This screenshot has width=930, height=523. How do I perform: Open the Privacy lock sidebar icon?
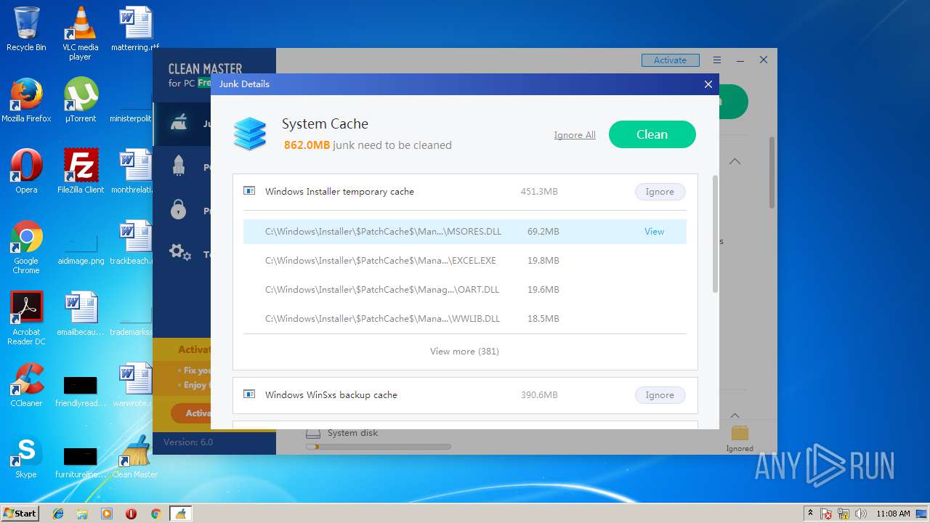tap(178, 210)
